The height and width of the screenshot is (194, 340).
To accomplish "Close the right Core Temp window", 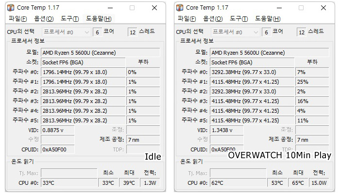I will tap(323, 8).
